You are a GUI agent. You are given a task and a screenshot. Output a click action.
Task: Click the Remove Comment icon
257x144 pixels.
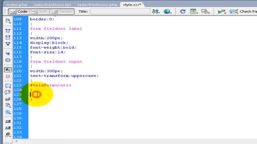pyautogui.click(x=8, y=92)
